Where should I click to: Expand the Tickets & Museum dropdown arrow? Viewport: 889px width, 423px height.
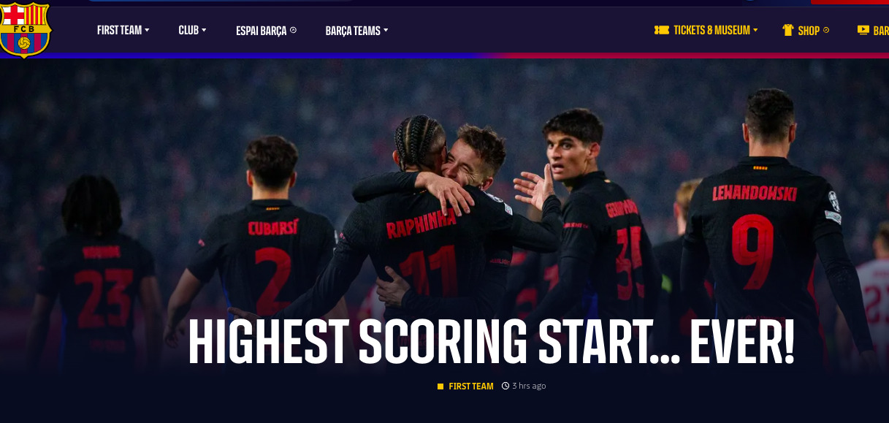coord(755,30)
